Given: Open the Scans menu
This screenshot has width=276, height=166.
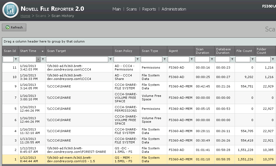Looking at the screenshot, I should 132,9.
